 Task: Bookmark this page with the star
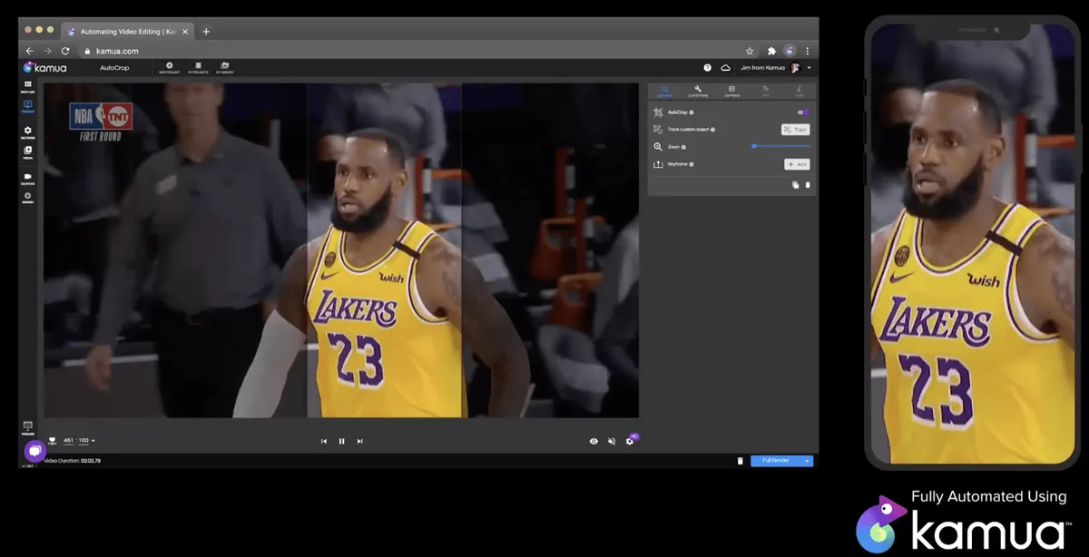coord(750,51)
